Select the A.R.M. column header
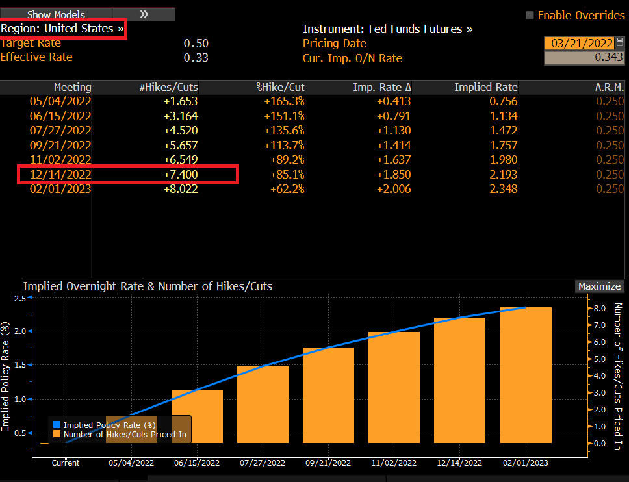The height and width of the screenshot is (482, 629). click(610, 87)
